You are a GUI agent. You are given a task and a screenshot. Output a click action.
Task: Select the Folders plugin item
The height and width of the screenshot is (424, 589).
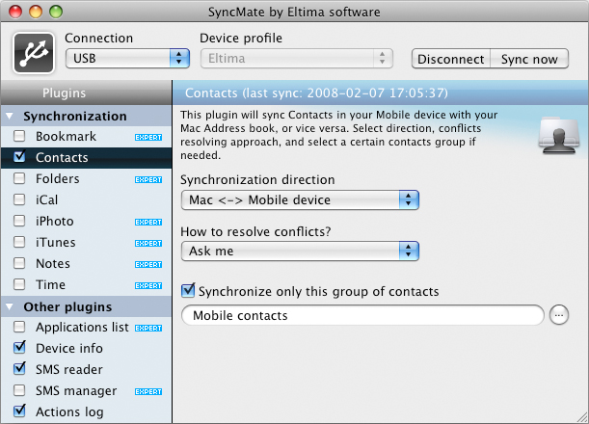[x=57, y=179]
